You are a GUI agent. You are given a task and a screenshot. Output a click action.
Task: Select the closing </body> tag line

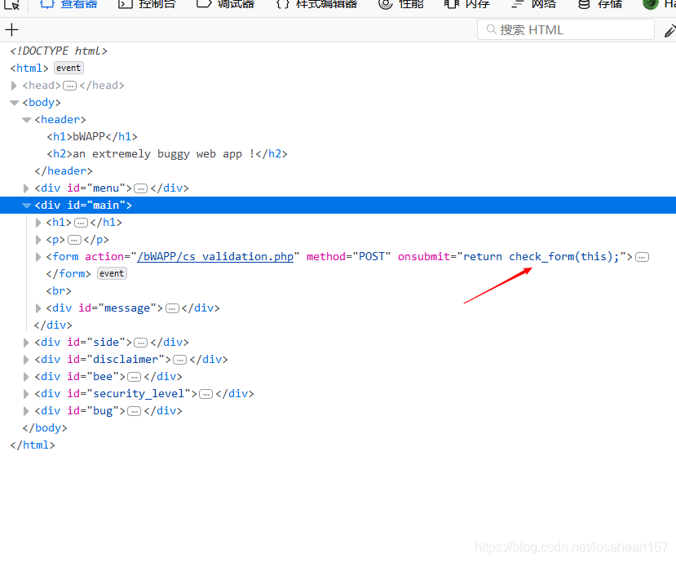45,428
